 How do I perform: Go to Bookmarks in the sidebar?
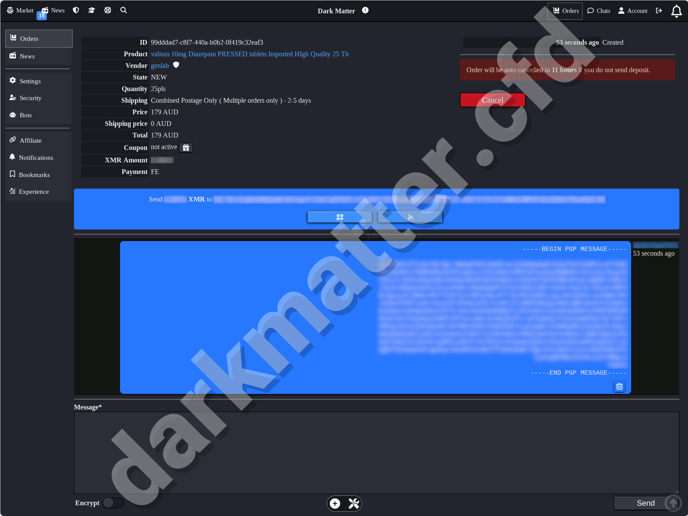click(x=34, y=175)
